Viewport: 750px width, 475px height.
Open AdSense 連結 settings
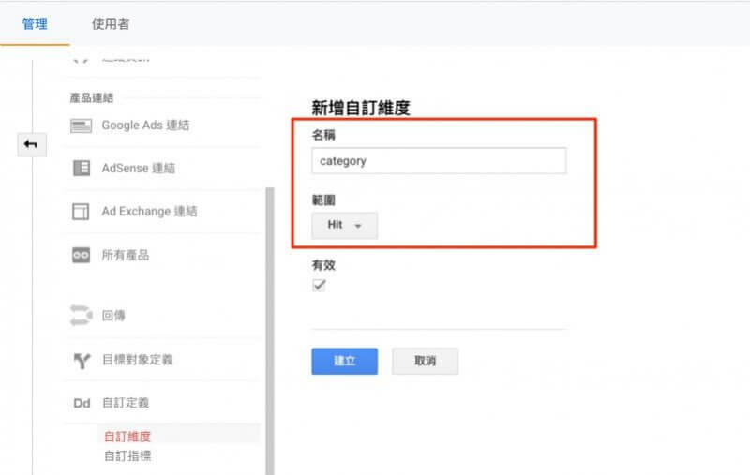pos(138,169)
